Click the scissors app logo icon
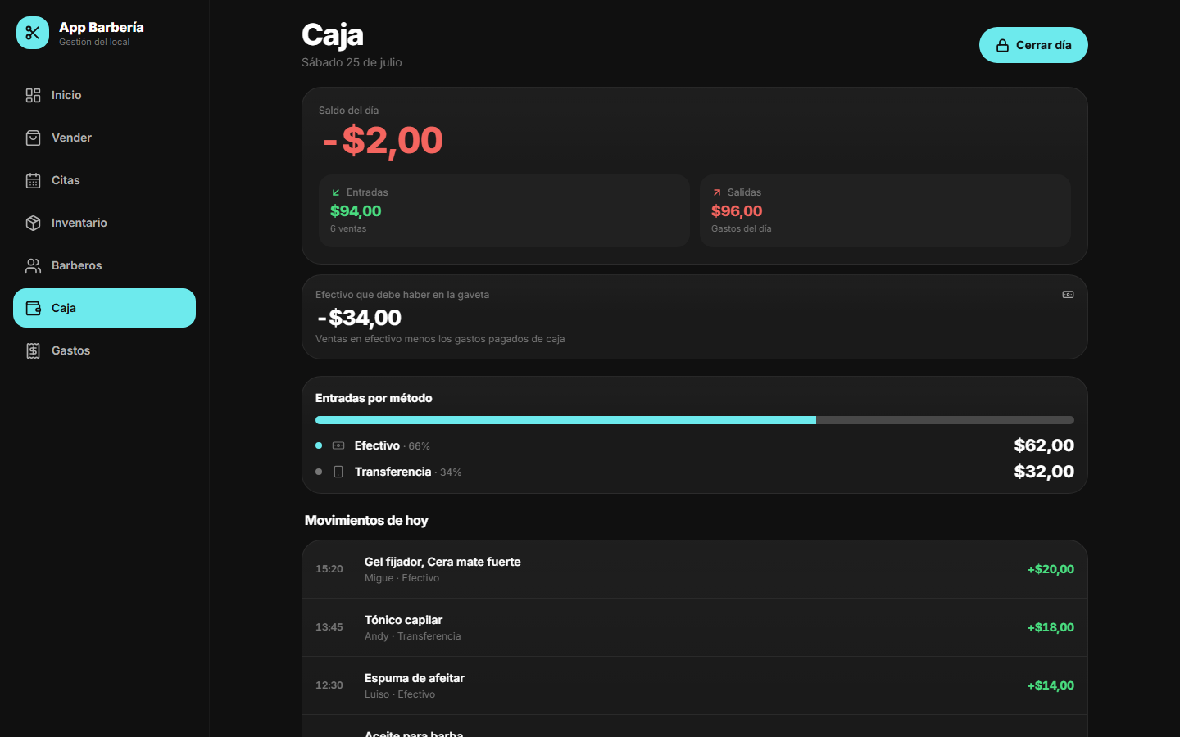The image size is (1180, 737). pyautogui.click(x=33, y=33)
